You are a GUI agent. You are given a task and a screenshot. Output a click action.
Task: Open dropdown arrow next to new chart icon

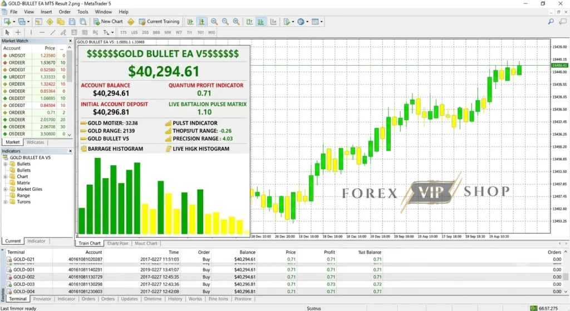tap(14, 22)
